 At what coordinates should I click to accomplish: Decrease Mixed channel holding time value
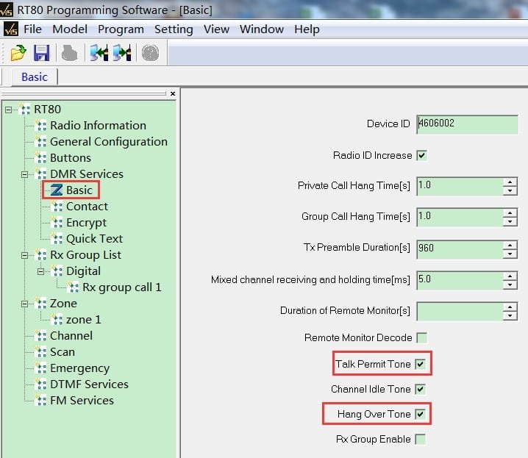click(510, 285)
